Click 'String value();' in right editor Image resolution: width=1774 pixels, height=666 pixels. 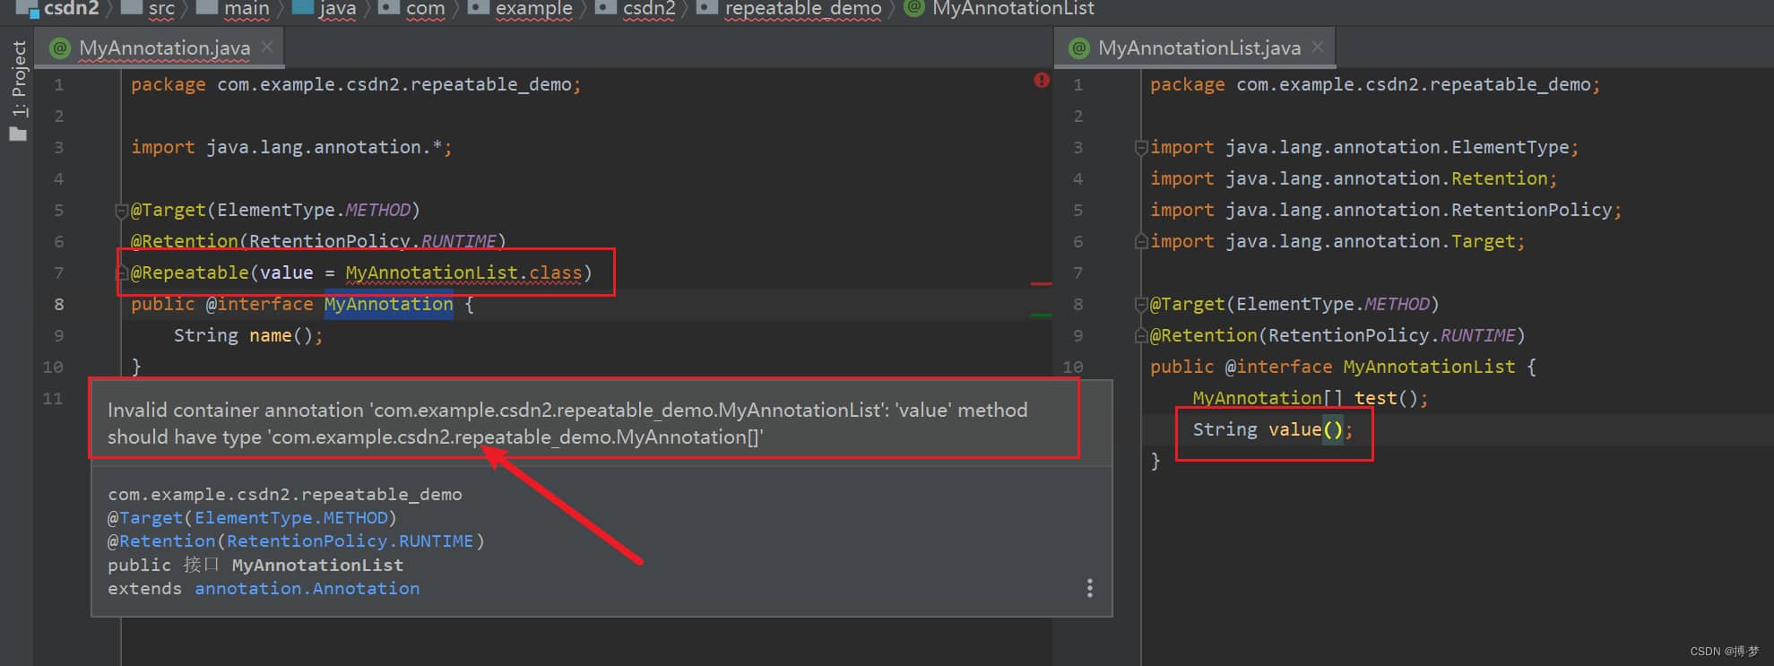point(1272,429)
